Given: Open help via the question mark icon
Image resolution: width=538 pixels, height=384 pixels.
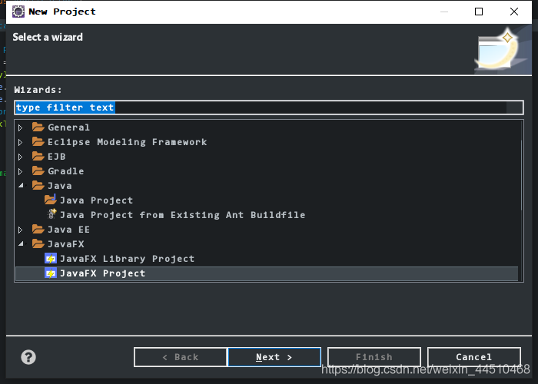Looking at the screenshot, I should pyautogui.click(x=28, y=357).
